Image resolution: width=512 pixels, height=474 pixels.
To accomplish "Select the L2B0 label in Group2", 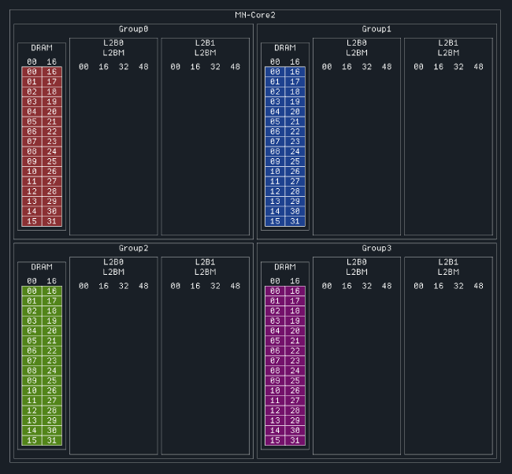I will [x=113, y=262].
